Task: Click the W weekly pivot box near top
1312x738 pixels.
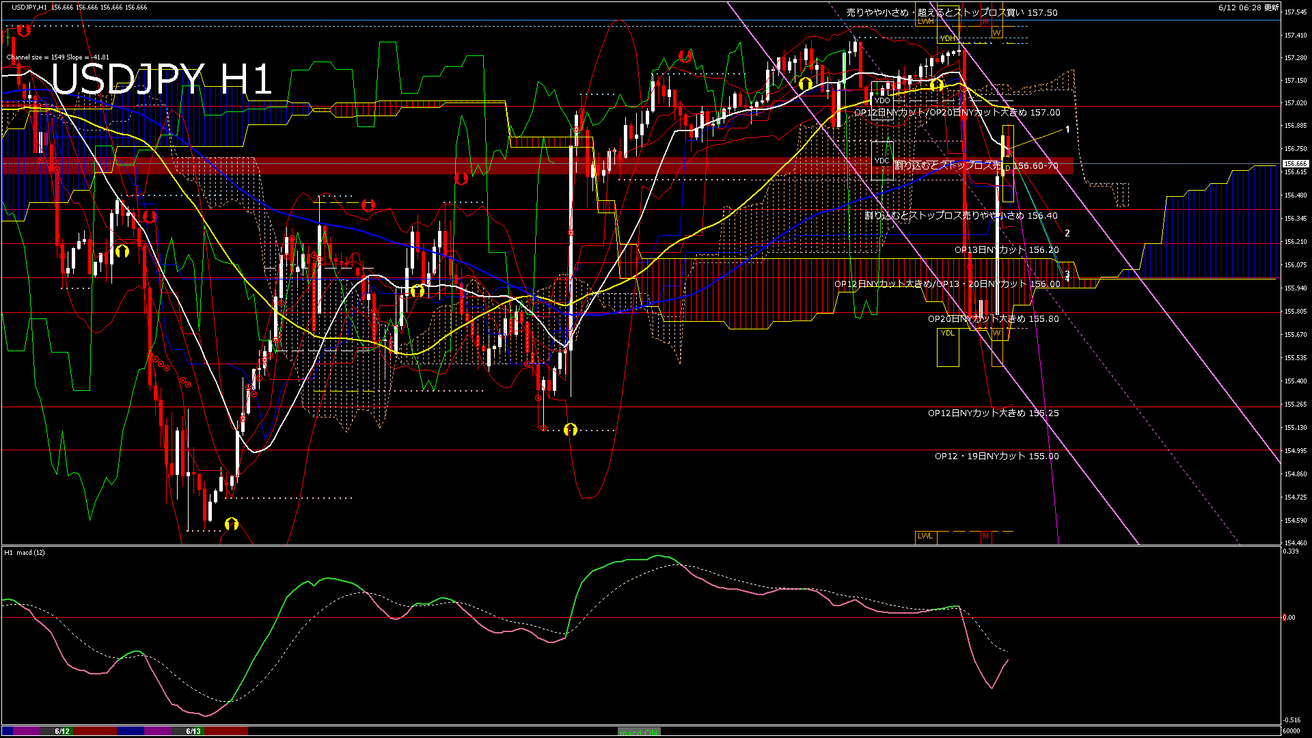Action: (x=996, y=32)
